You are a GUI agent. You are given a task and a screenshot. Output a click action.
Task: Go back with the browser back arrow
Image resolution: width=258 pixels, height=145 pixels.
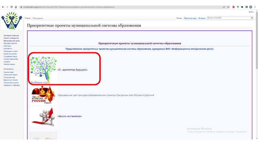pyautogui.click(x=3, y=7)
